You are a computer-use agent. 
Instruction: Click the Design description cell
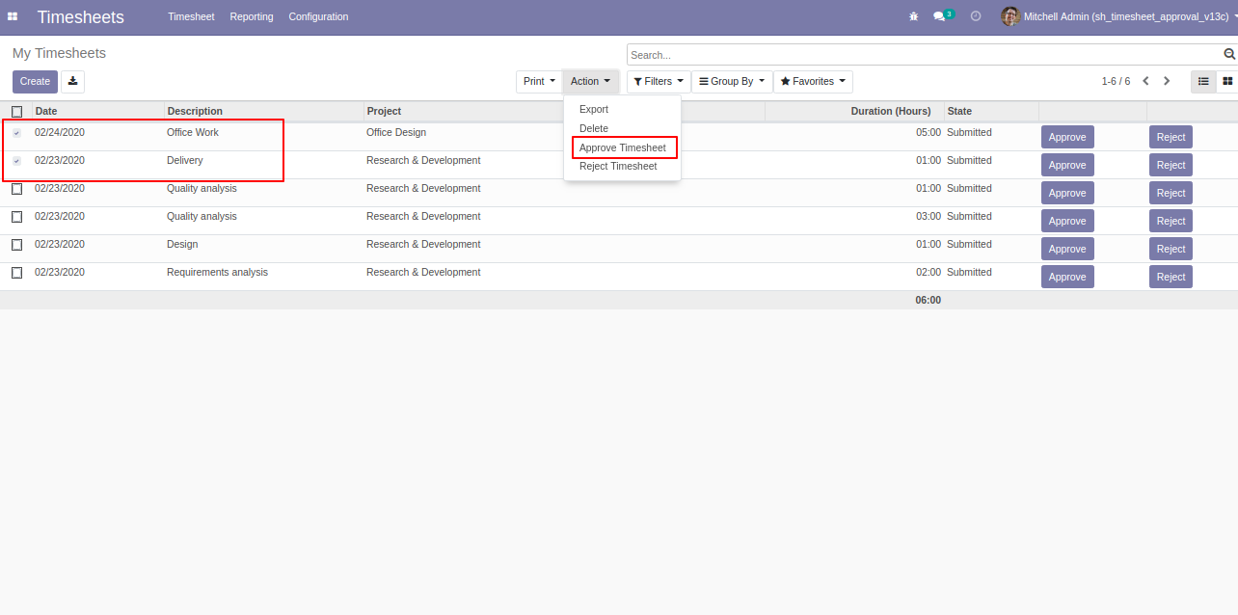[x=182, y=245]
